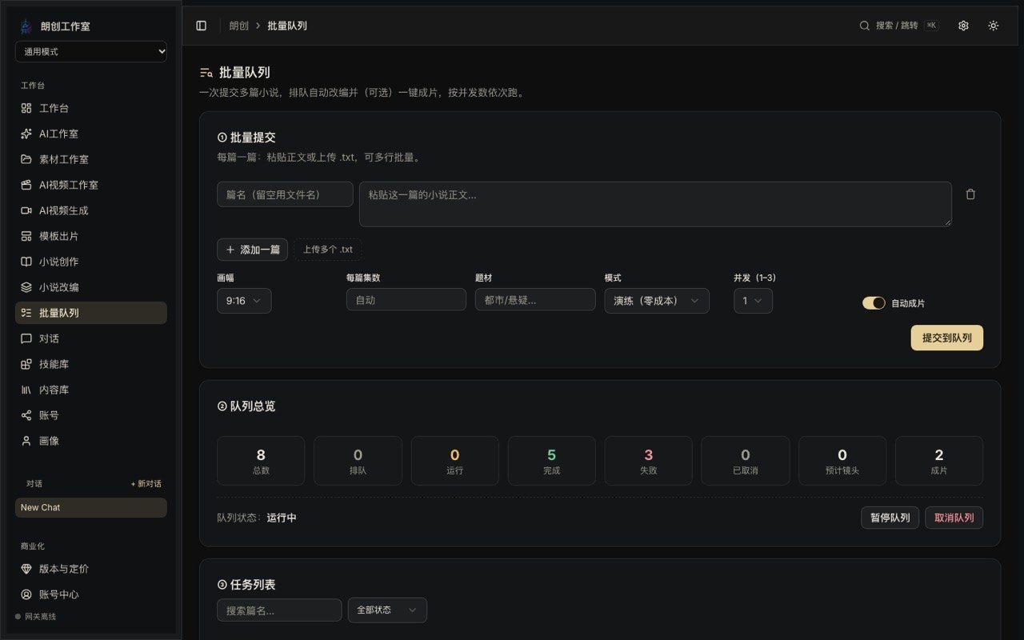Open 小说创作 book icon
This screenshot has height=640, width=1024.
click(x=26, y=262)
